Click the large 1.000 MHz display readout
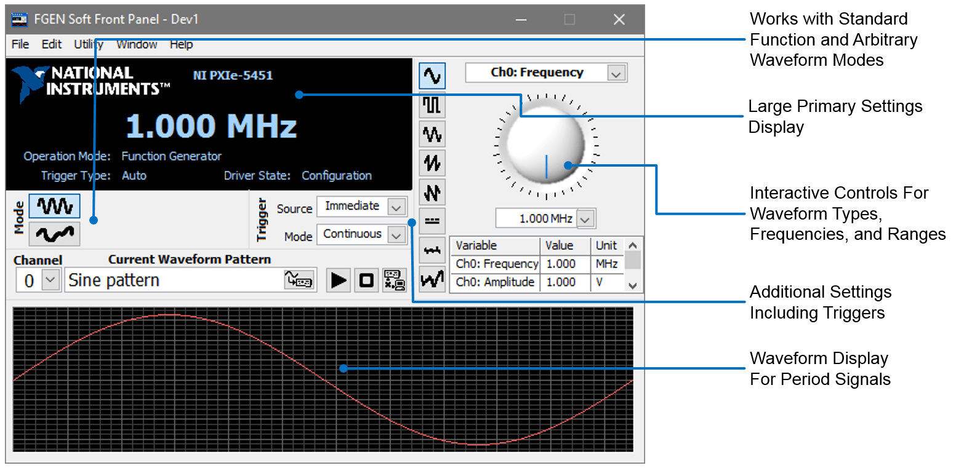This screenshot has width=956, height=468. tap(212, 126)
